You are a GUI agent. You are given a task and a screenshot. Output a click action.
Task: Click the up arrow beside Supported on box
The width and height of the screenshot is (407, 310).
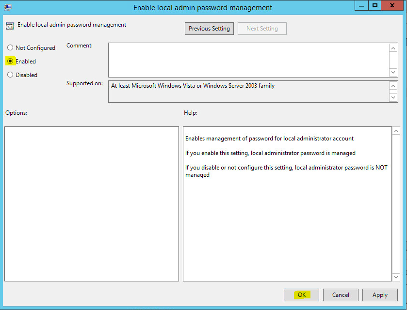[x=393, y=84]
